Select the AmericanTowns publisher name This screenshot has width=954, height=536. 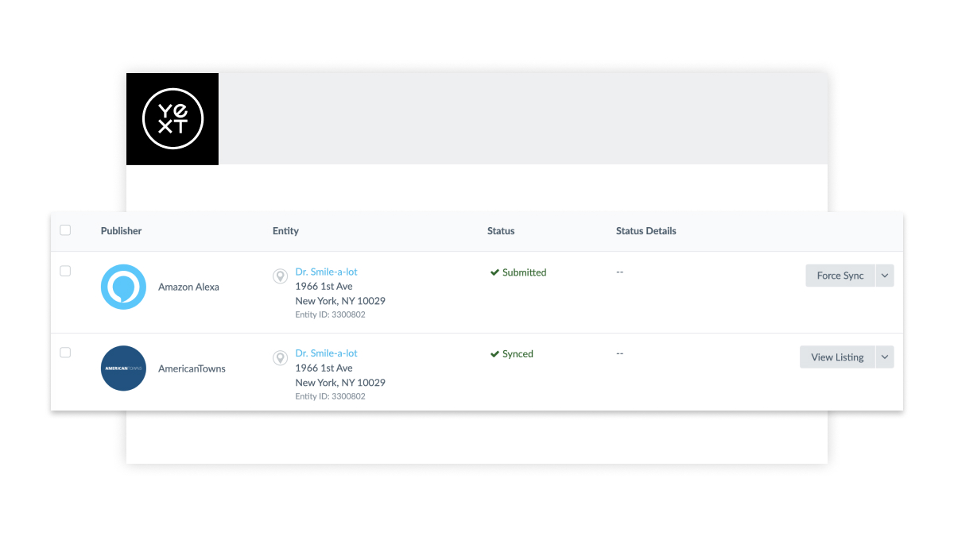[x=192, y=368]
